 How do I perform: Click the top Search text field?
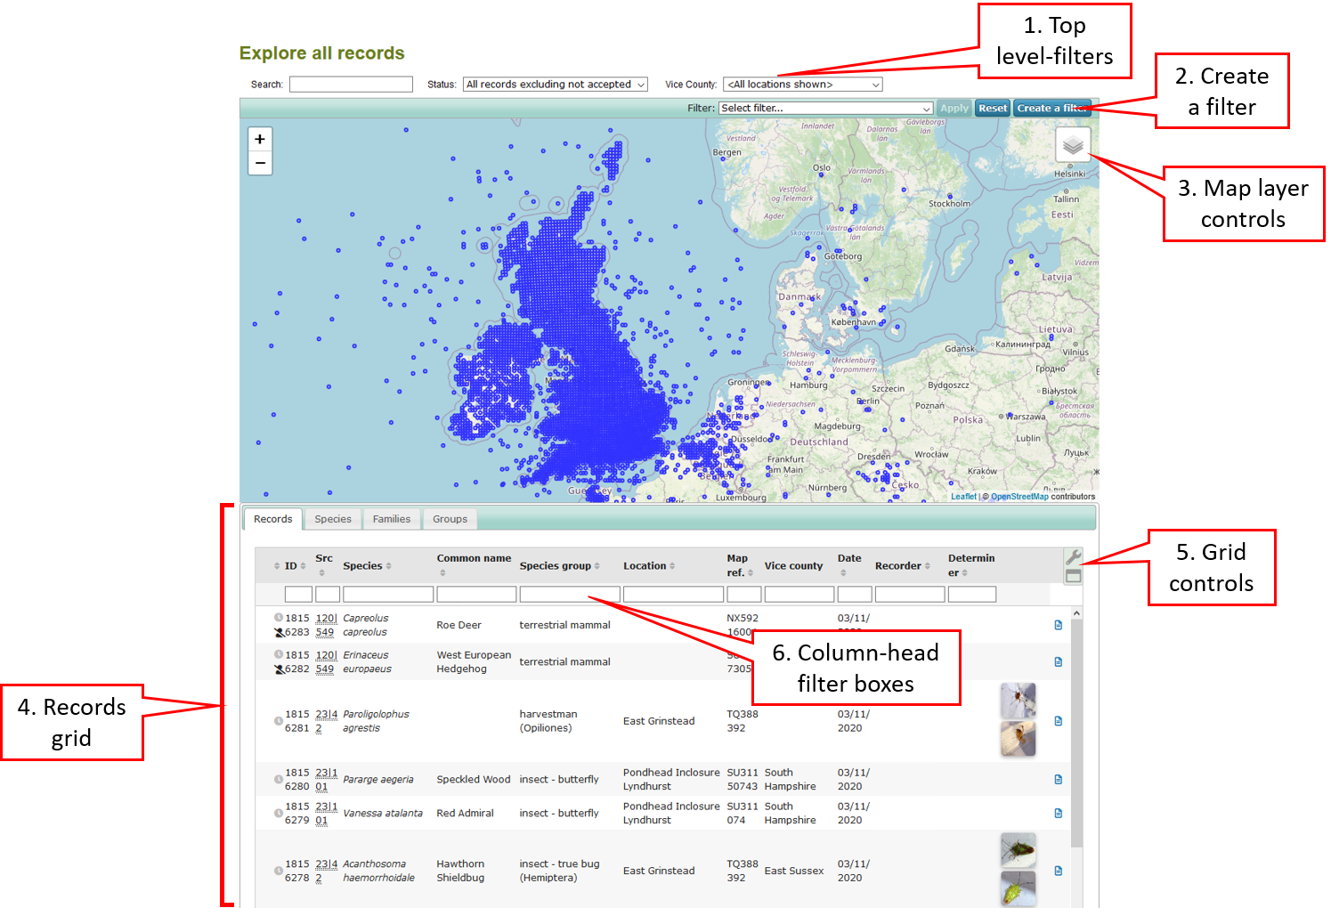click(351, 85)
